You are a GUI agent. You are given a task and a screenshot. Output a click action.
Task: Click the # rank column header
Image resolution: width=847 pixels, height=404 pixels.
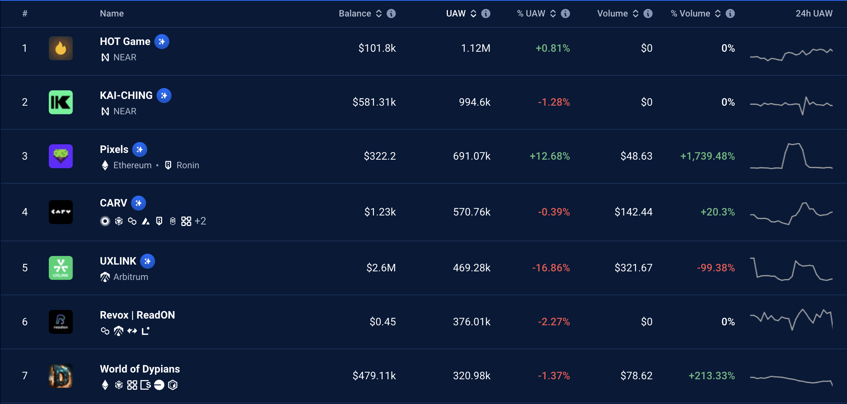[x=25, y=13]
